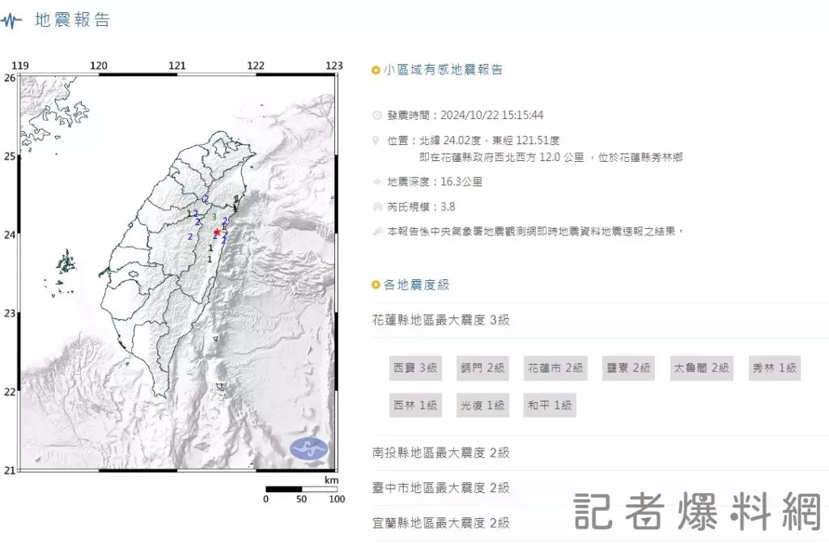Click the green intensity 3 marker on map
The width and height of the screenshot is (829, 548).
[x=214, y=217]
